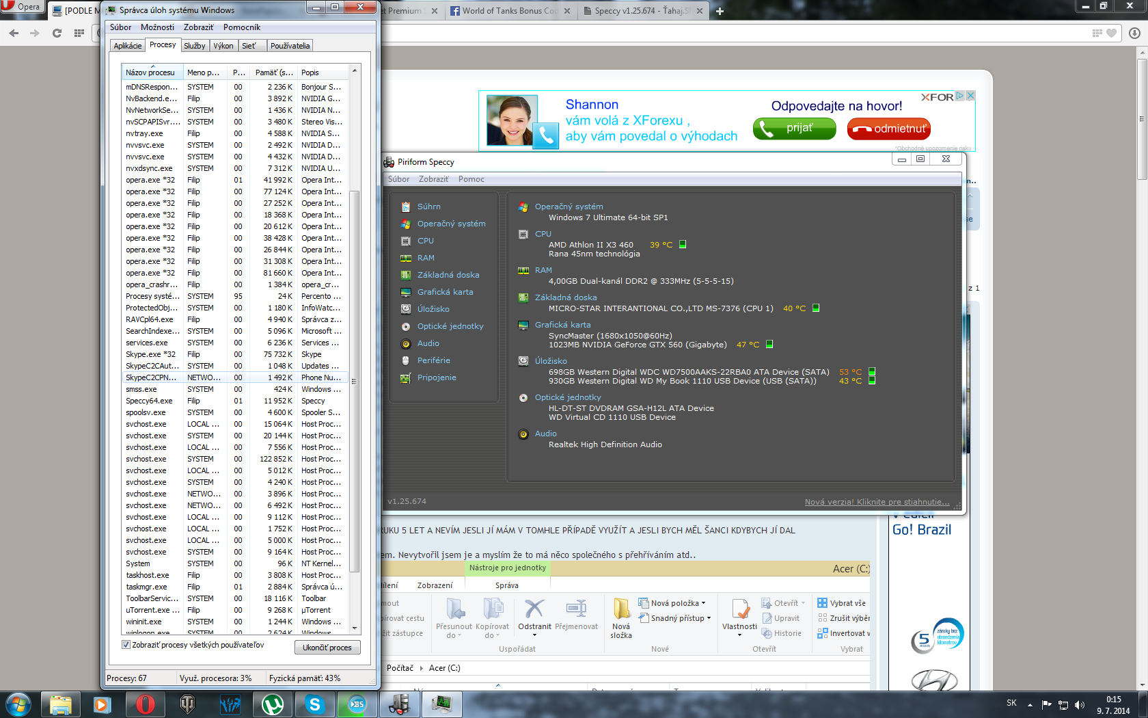Toggle Zobraziť procesy všetkých používateľov checkbox

click(x=126, y=645)
